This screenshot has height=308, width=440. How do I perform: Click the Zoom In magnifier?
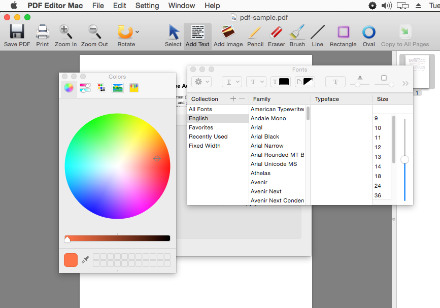[65, 31]
